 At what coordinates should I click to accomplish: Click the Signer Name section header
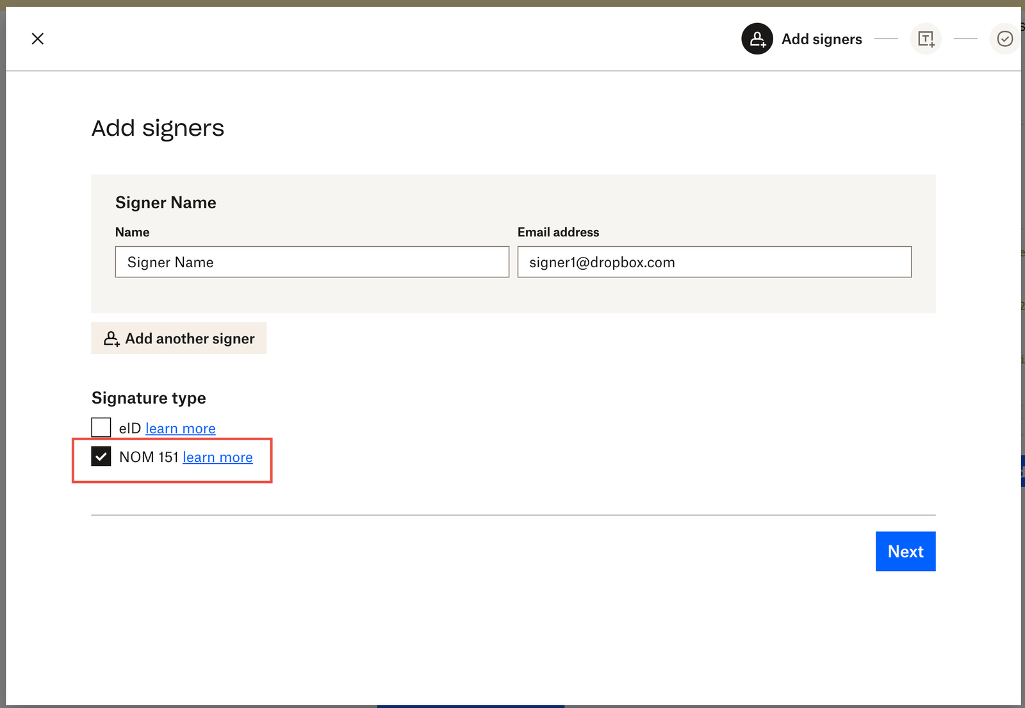pos(165,202)
